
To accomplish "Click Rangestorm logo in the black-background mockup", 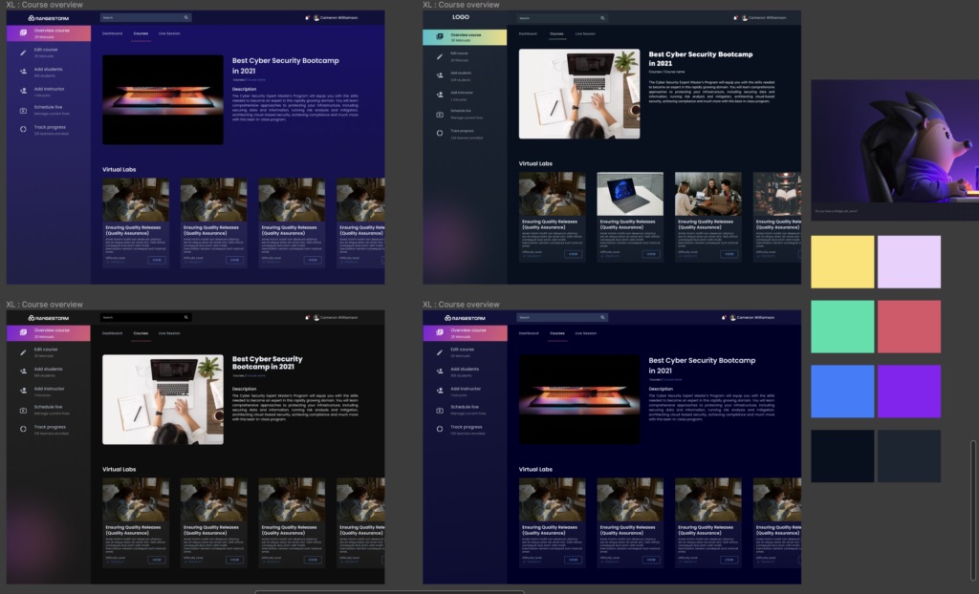I will (x=49, y=318).
